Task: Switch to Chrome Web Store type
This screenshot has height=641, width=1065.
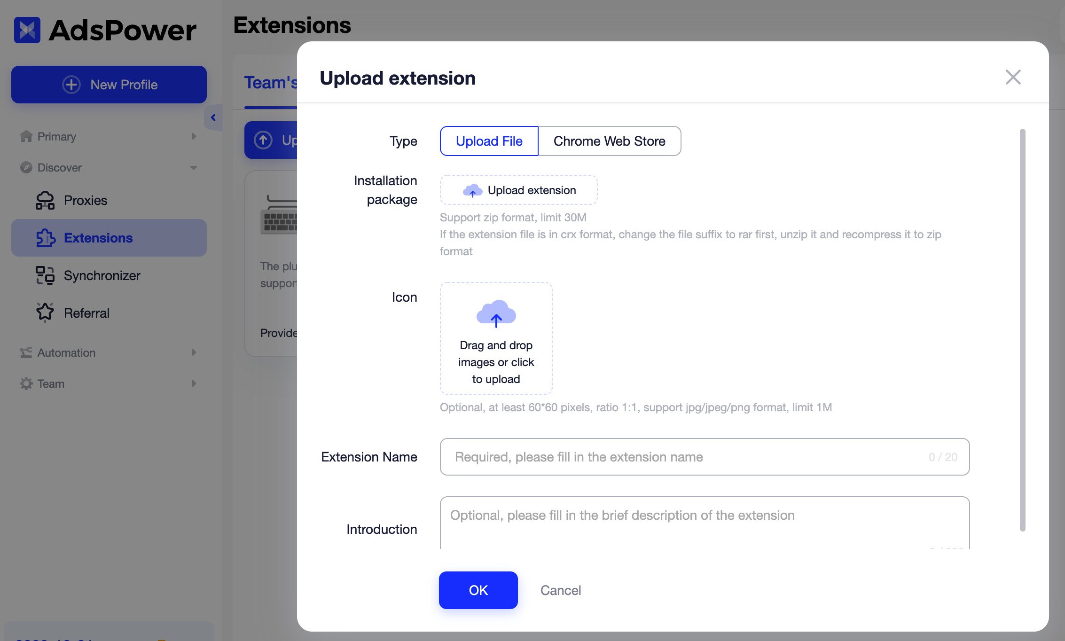Action: click(609, 141)
